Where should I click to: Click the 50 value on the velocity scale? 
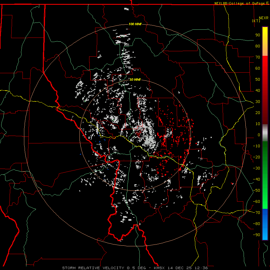click(x=258, y=79)
